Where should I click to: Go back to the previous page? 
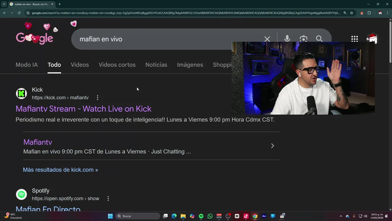coord(4,13)
